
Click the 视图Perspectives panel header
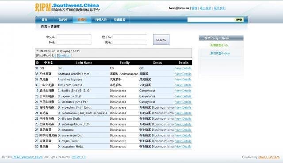(221, 38)
